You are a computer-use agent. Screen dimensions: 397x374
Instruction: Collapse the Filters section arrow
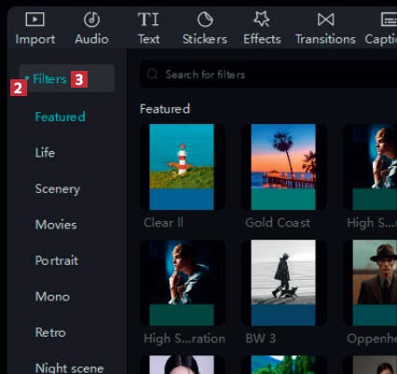(27, 78)
